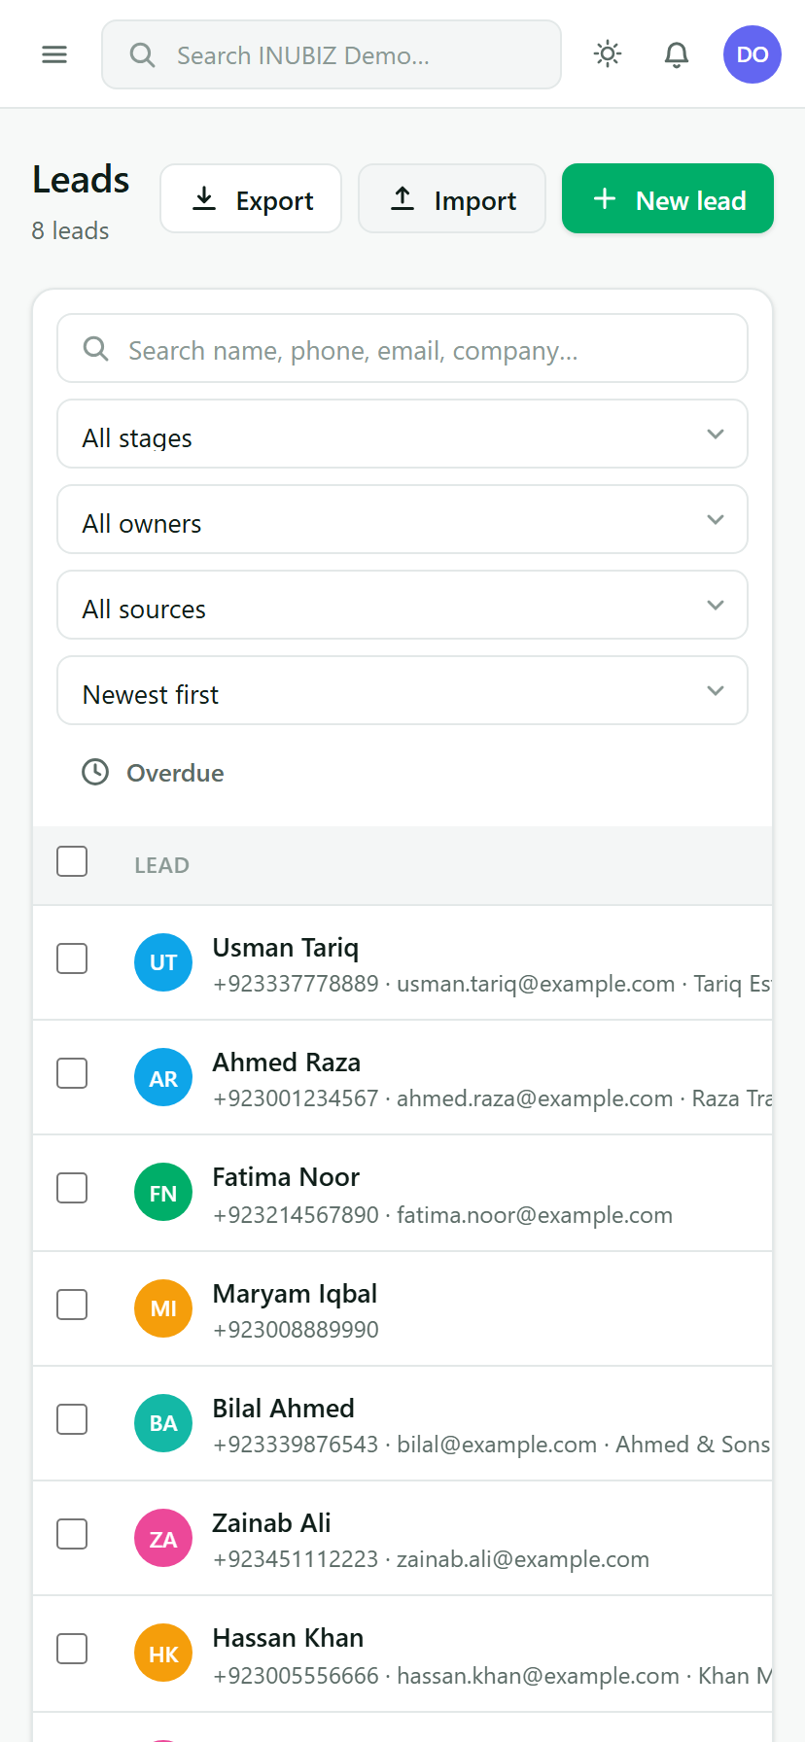Click the search icon in the global search bar
805x1742 pixels.
(142, 54)
